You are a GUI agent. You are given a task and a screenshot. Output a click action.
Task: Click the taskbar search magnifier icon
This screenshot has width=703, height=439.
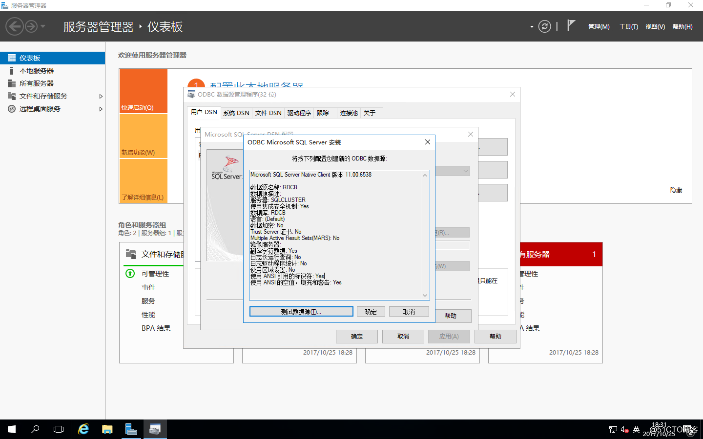click(35, 429)
